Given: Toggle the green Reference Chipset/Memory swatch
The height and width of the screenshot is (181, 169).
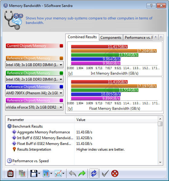Looking at the screenshot, I should [61, 73].
